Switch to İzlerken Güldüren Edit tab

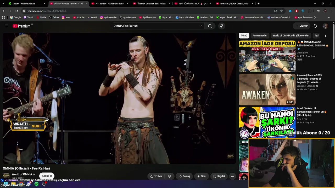click(x=151, y=4)
